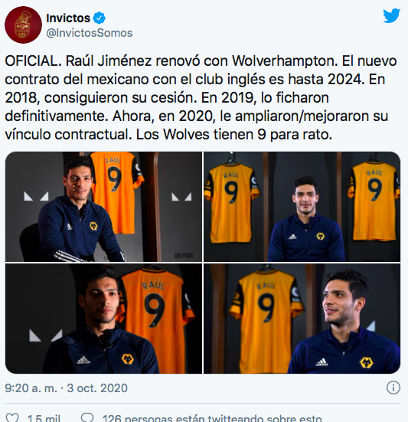Click the Wolves badge in bottom-right photo
Screen dimensions: 408x422
(366, 362)
